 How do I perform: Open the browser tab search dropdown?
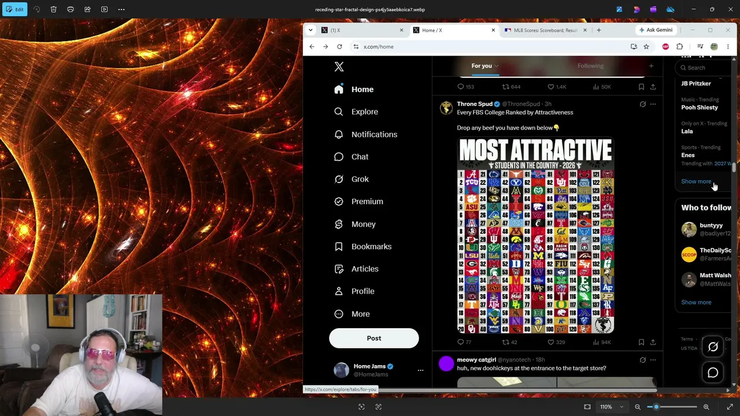point(310,30)
